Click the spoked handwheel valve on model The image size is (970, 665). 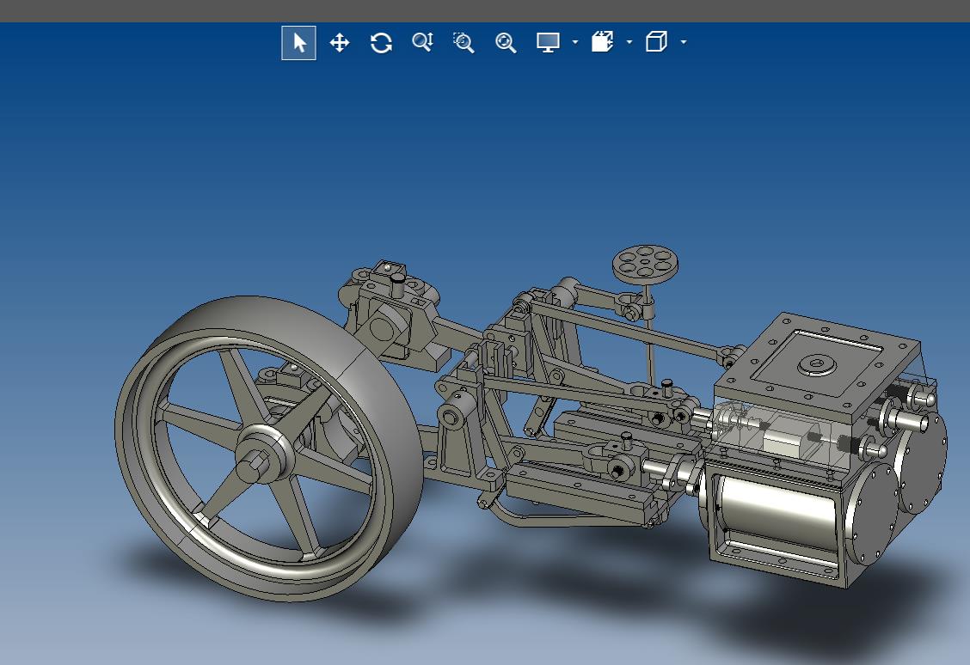click(x=645, y=265)
